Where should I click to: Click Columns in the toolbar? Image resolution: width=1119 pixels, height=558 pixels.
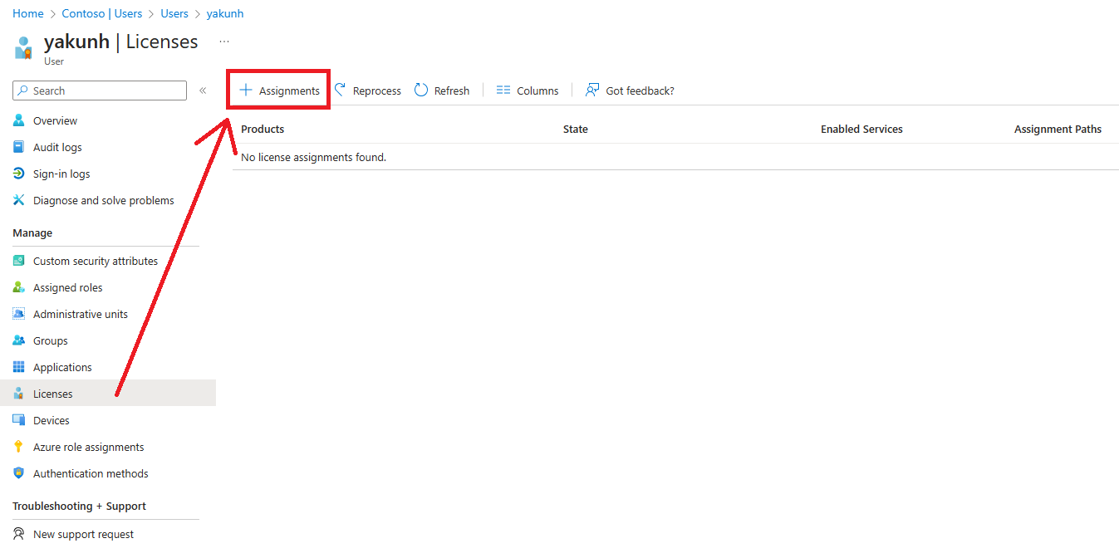click(528, 91)
